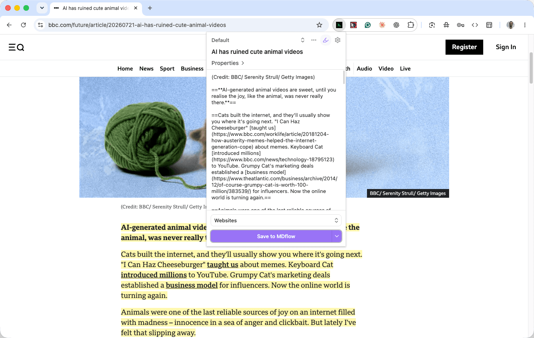Open the 'taught us' article link

[x=223, y=265]
